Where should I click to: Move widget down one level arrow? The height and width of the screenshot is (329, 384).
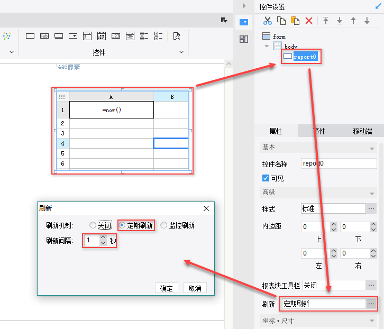point(367,21)
